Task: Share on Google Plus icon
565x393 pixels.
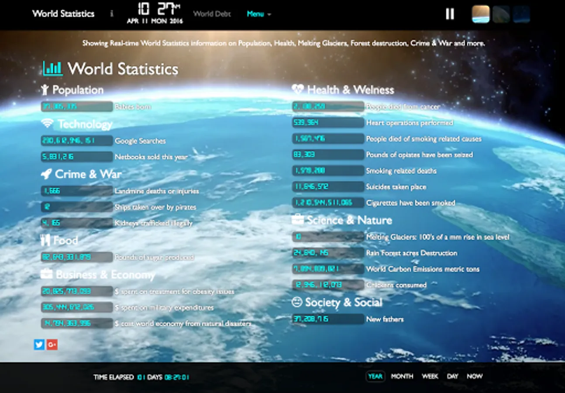Action: click(x=52, y=345)
